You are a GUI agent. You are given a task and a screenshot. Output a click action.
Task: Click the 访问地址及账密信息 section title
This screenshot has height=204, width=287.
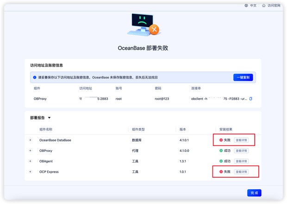tap(46, 66)
